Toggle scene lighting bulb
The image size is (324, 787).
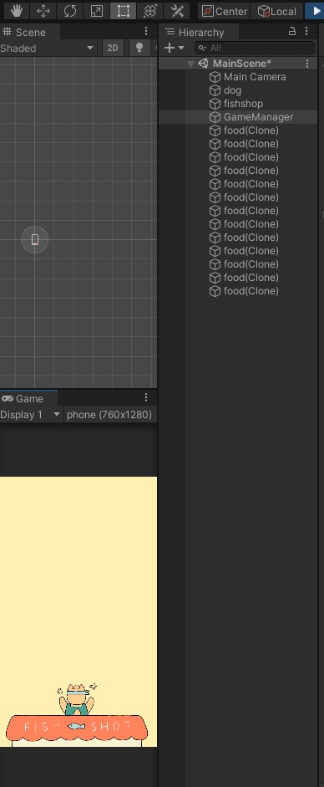[x=139, y=49]
